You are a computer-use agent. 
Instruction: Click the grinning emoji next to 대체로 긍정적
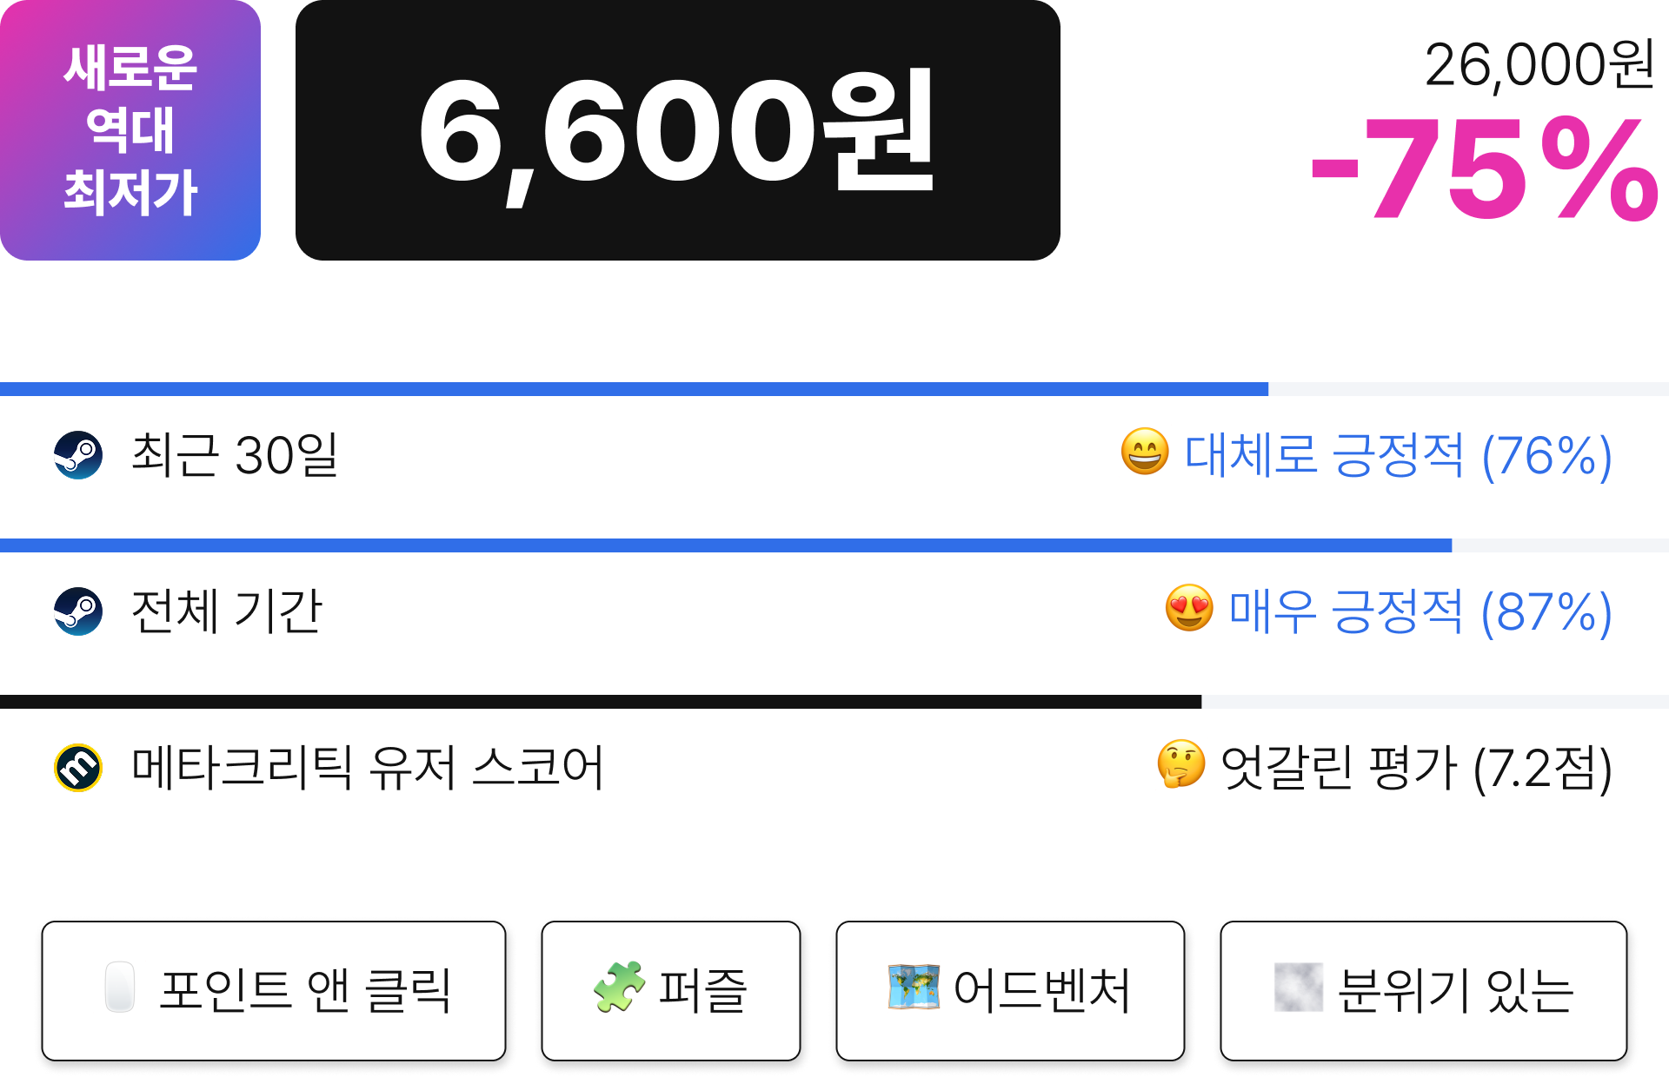click(1145, 452)
